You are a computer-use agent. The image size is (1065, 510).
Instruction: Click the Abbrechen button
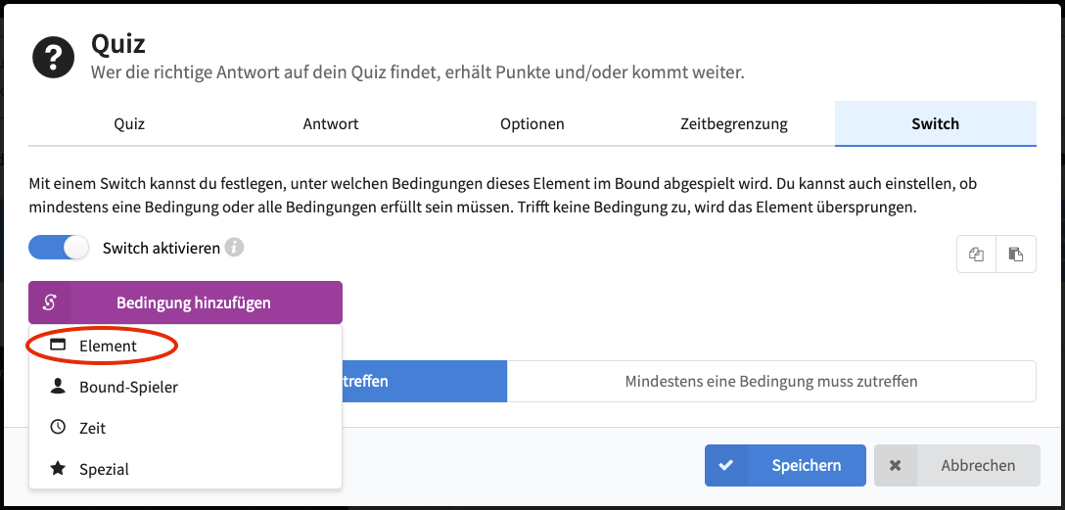point(957,466)
